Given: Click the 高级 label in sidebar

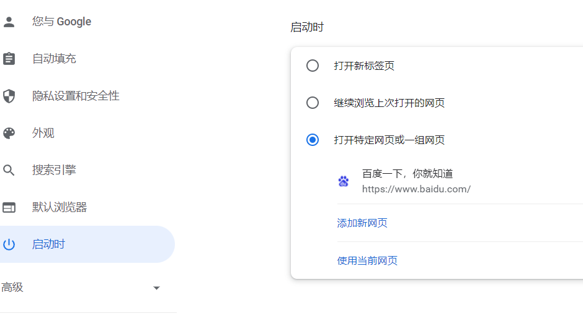Looking at the screenshot, I should (12, 288).
